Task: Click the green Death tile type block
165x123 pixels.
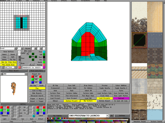Action: pyautogui.click(x=44, y=62)
